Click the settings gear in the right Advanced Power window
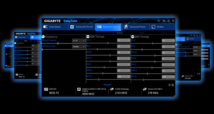The height and width of the screenshot is (114, 214). pyautogui.click(x=191, y=35)
